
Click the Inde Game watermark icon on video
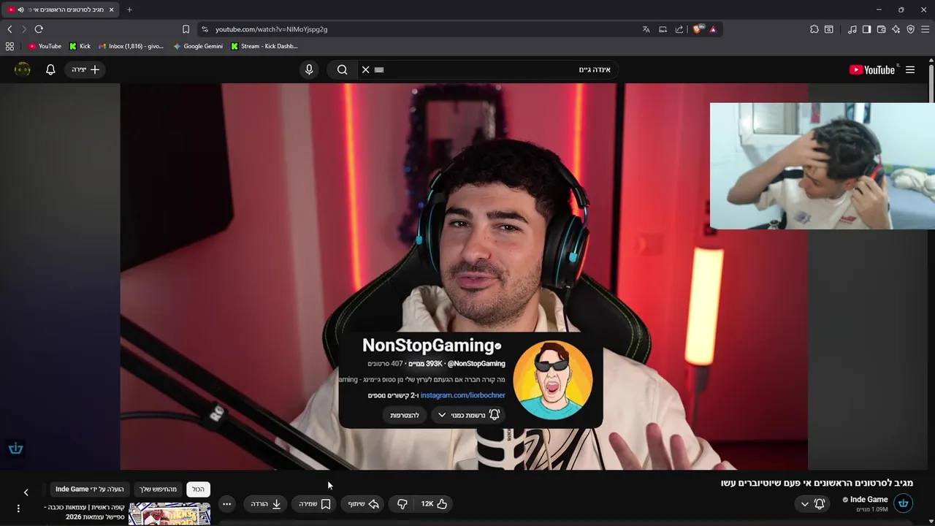point(15,449)
